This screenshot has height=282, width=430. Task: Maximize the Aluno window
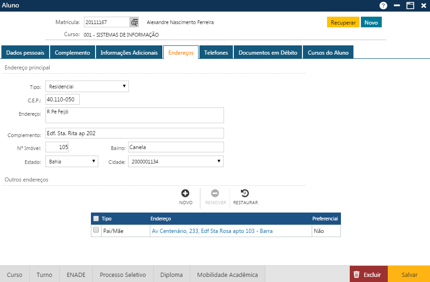tap(410, 6)
